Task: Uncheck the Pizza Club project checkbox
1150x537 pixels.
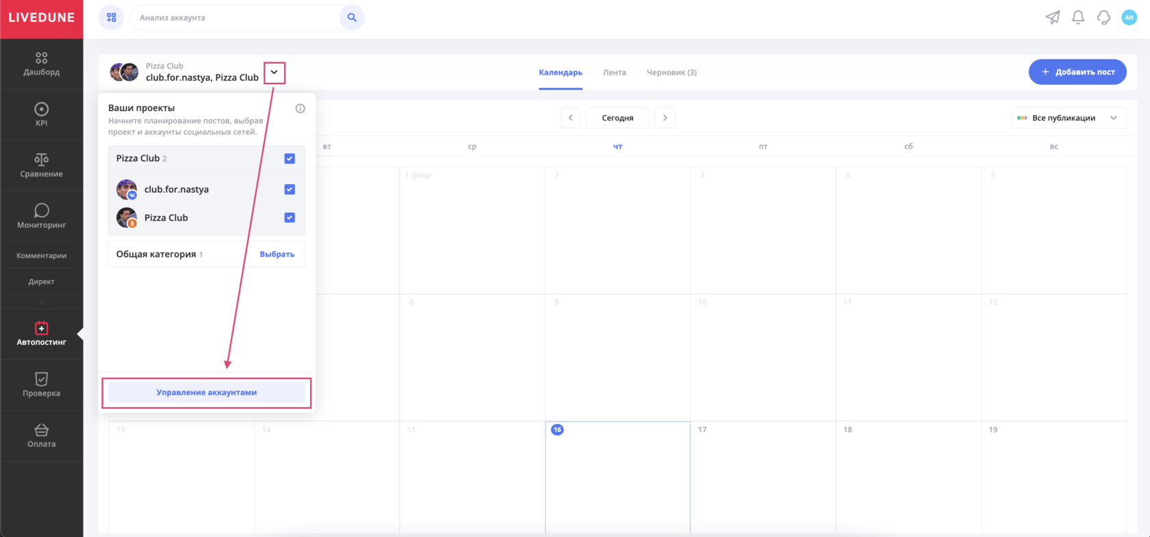Action: [x=290, y=159]
